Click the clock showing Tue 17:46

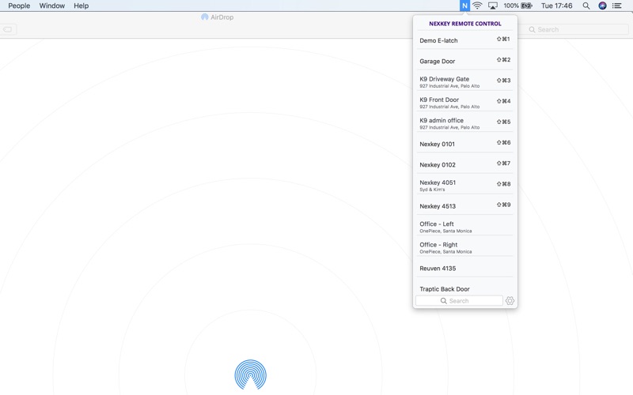(557, 6)
